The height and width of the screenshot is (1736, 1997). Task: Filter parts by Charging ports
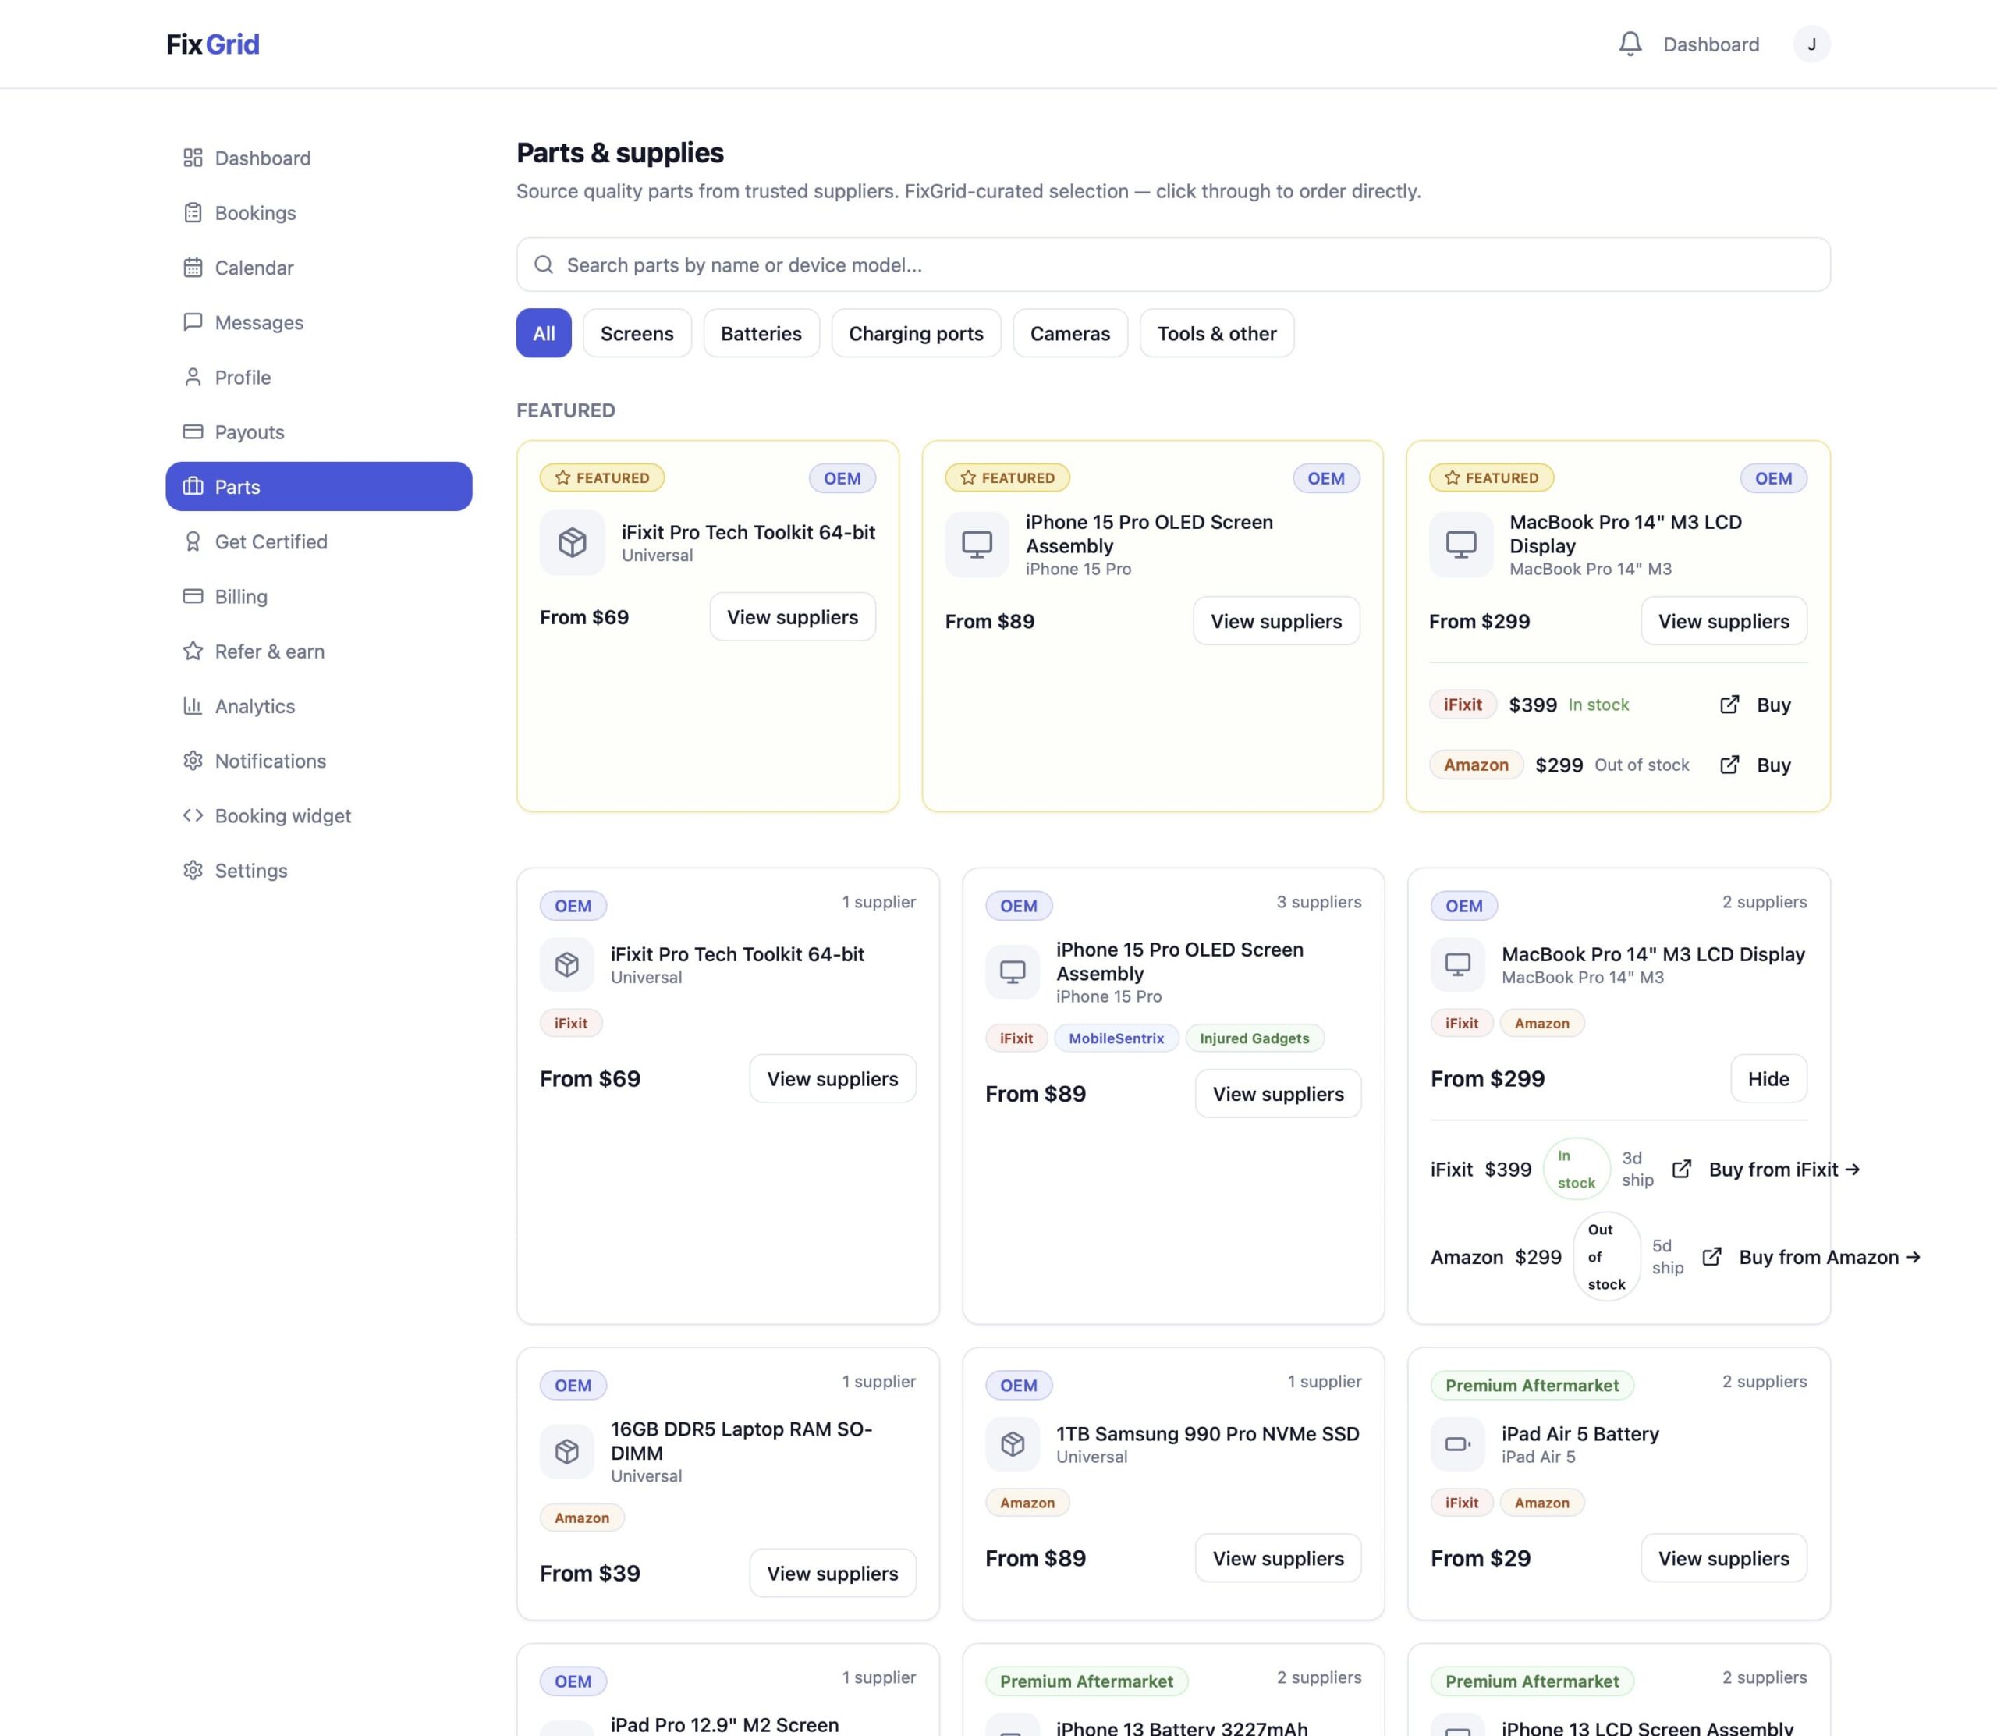pyautogui.click(x=916, y=333)
